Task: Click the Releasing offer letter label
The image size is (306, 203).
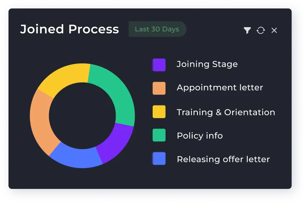Action: 223,159
